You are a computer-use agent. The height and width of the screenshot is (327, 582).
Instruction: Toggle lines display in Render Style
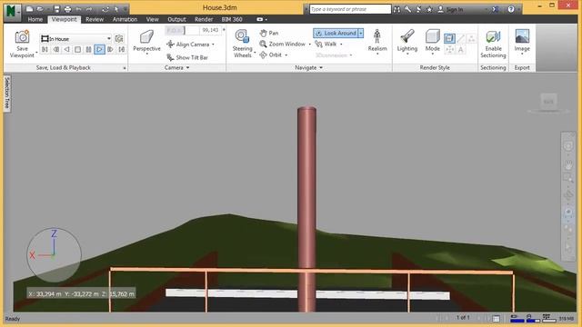coord(461,38)
